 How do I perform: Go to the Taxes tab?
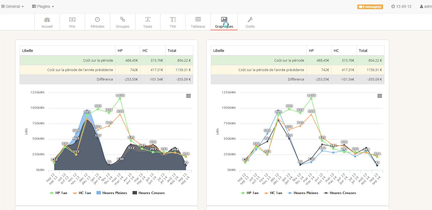(148, 22)
